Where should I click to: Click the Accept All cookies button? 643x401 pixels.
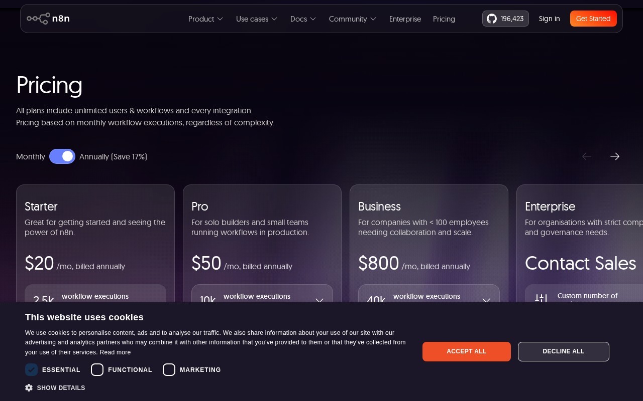tap(467, 351)
